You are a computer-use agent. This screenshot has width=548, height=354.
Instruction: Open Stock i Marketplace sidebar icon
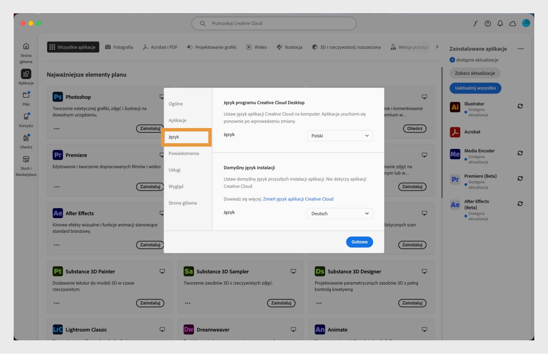coord(26,159)
